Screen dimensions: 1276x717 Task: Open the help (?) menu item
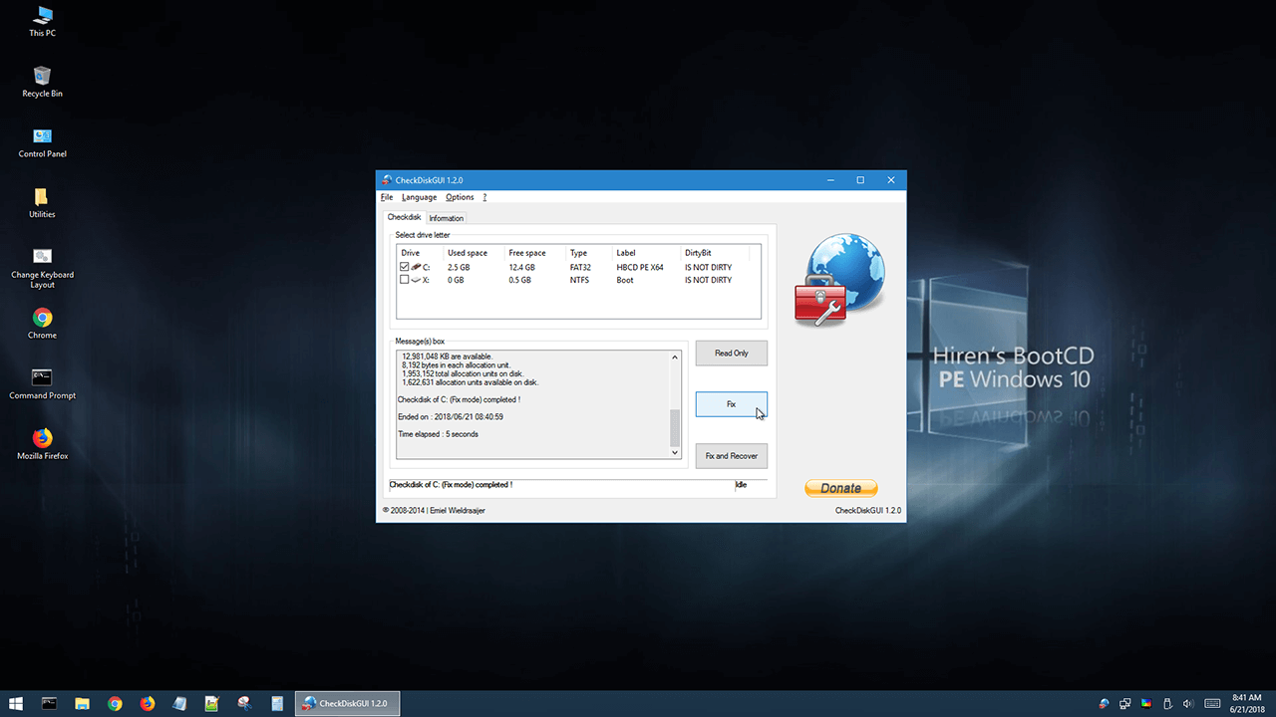(x=484, y=197)
